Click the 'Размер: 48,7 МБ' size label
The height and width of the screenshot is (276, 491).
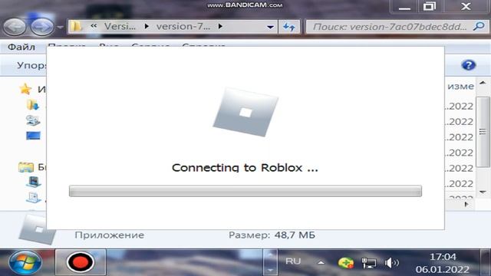(272, 235)
